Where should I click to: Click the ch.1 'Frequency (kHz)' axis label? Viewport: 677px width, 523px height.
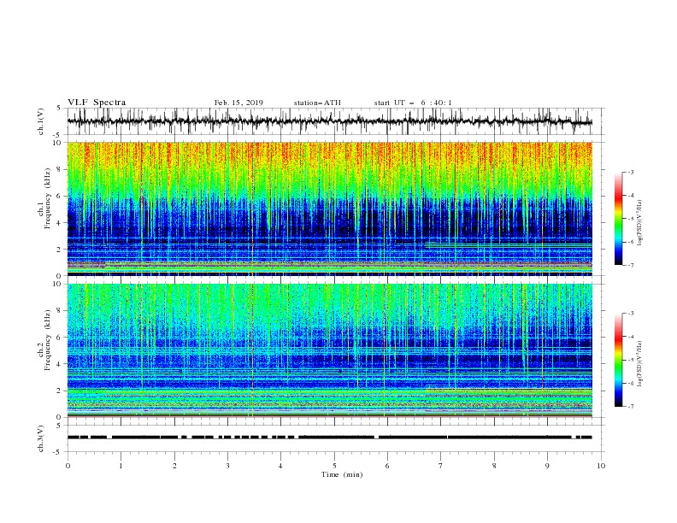[x=48, y=199]
